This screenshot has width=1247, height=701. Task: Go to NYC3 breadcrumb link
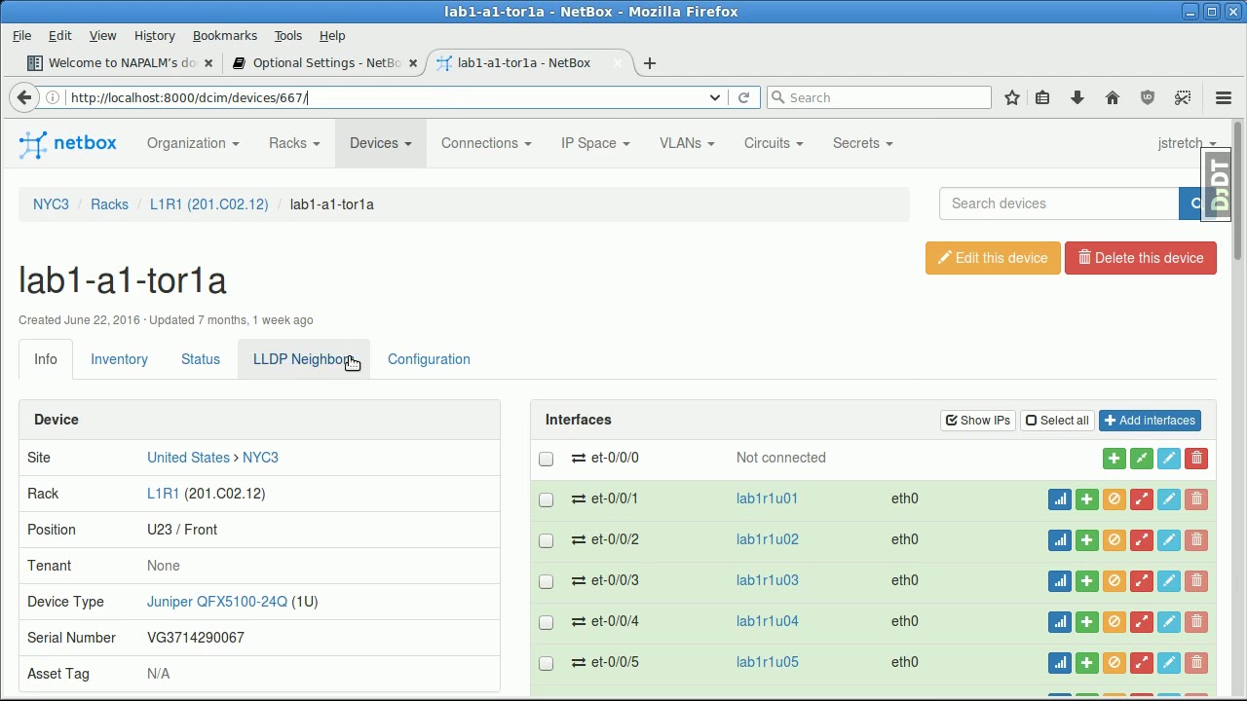[51, 204]
